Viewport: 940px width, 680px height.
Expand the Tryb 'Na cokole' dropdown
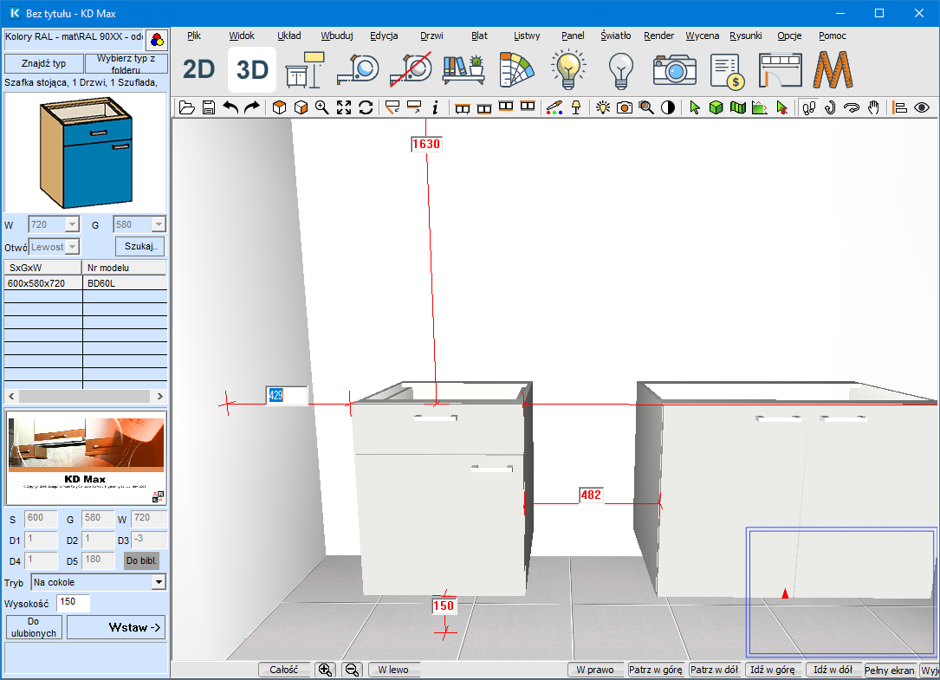[x=158, y=582]
